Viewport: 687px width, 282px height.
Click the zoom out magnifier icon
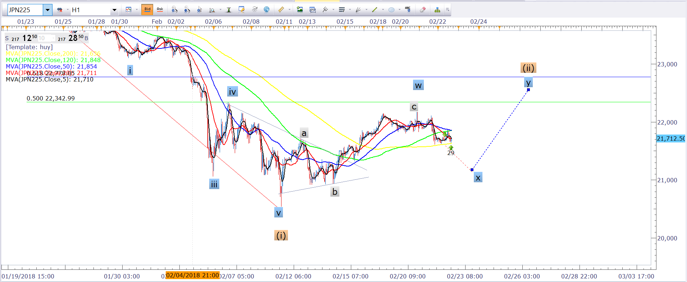(x=187, y=10)
